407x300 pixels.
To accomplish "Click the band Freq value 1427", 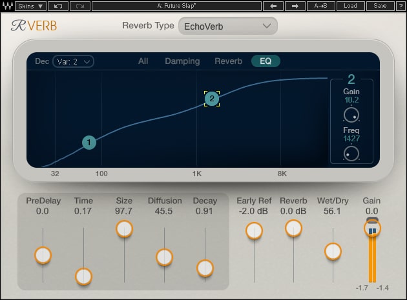I will click(x=351, y=139).
